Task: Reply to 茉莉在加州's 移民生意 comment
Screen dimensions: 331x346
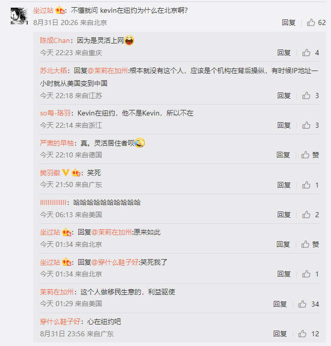Action: click(x=280, y=304)
